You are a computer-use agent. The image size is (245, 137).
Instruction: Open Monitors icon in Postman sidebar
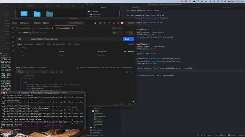pyautogui.click(x=13, y=46)
